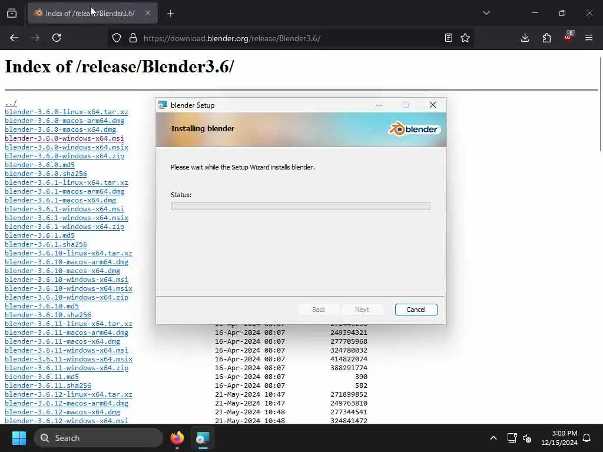The height and width of the screenshot is (452, 603).
Task: Open blender-3.6.11-macos-arm64.dmg link
Action: pyautogui.click(x=67, y=333)
